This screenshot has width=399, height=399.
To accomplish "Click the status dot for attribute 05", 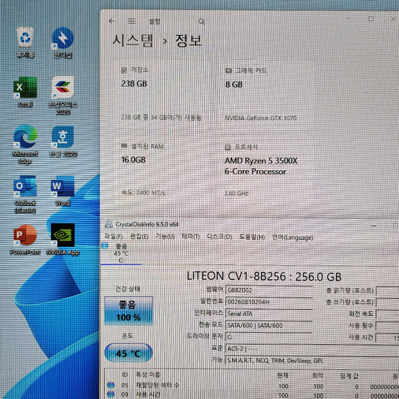I will [111, 385].
